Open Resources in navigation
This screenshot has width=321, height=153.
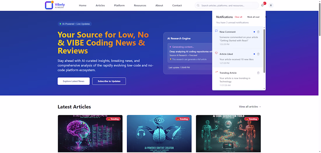(x=140, y=6)
